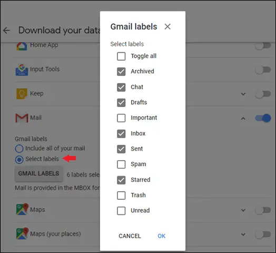The image size is (276, 253).
Task: Uncheck the Sent label checkbox
Action: (x=121, y=149)
